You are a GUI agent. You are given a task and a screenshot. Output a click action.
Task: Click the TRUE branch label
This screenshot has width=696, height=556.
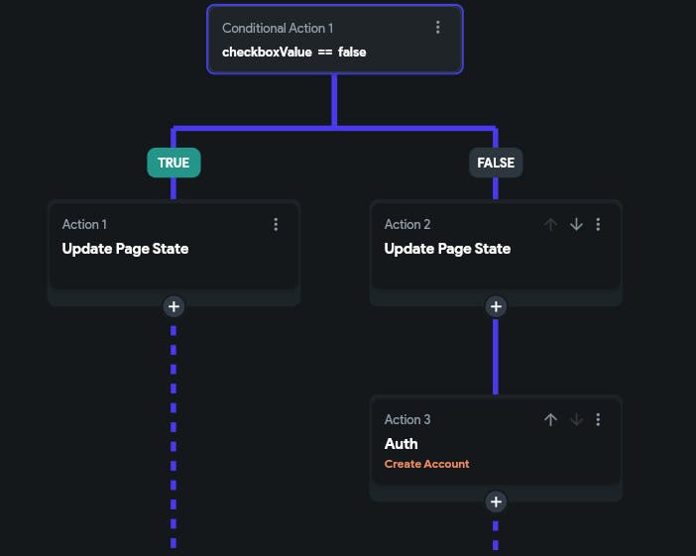click(174, 163)
